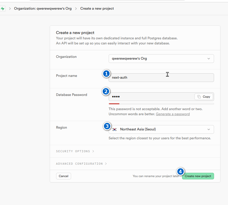Click the blue number 2 badge
Viewport: 228px width, 205px height.
pos(106,91)
